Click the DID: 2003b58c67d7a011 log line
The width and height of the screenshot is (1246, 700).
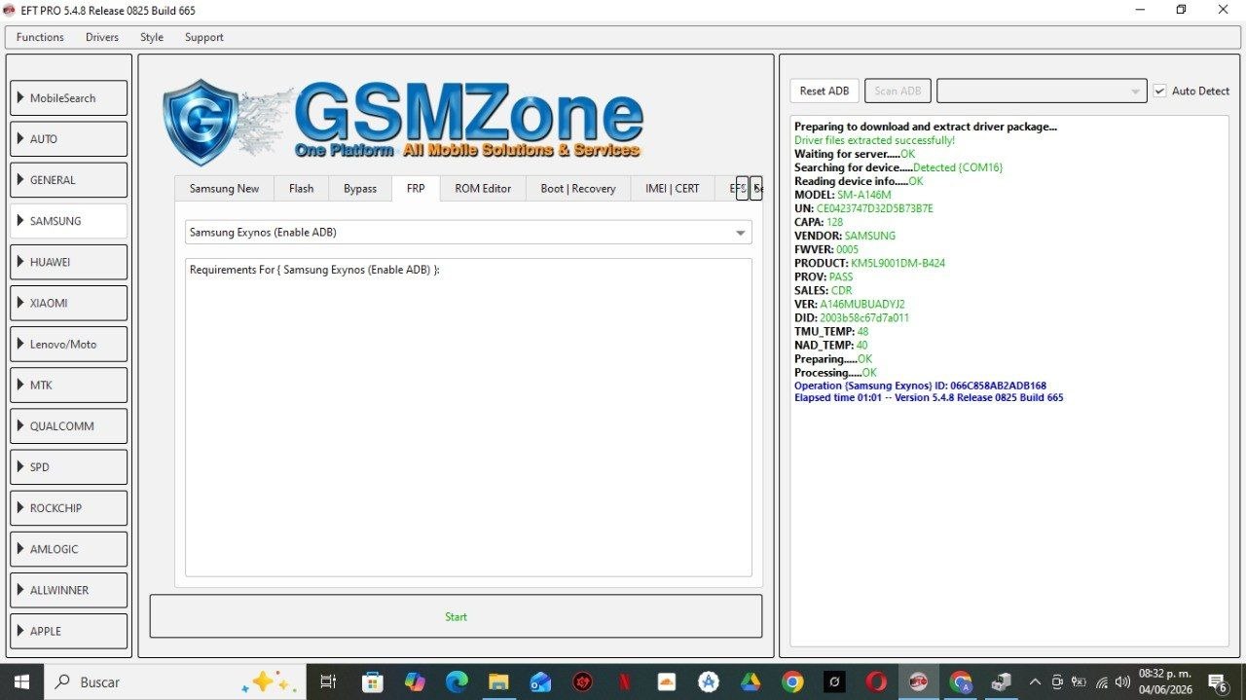[852, 317]
